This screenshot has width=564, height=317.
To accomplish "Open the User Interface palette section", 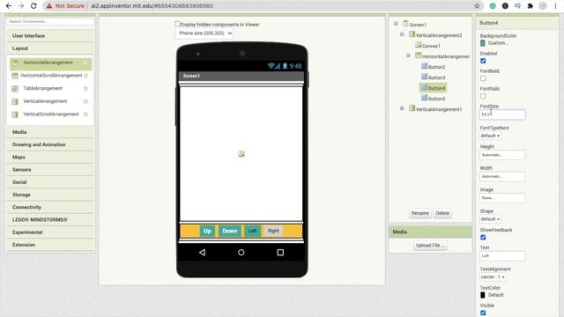I will tap(50, 35).
